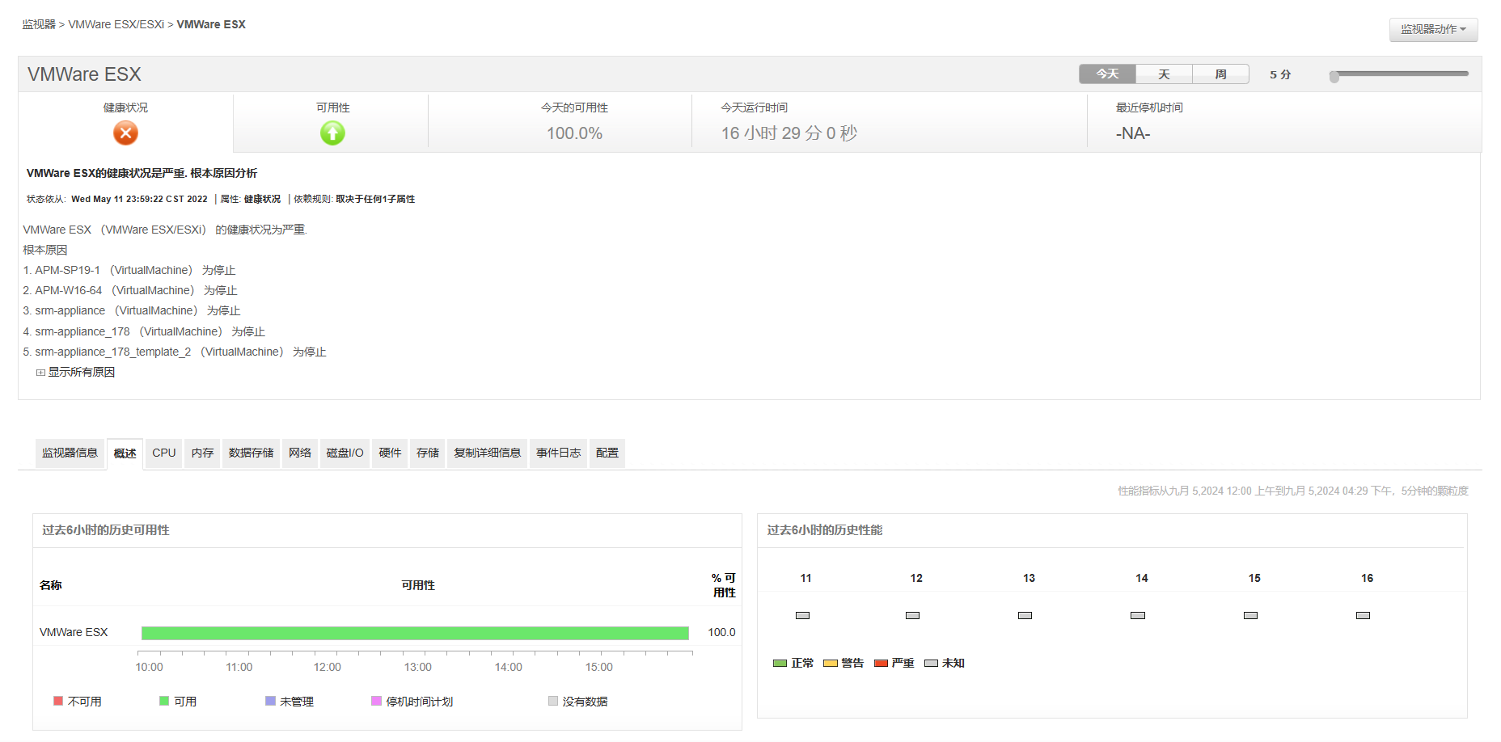Viewport: 1501px width, 742px height.
Task: Click the 监视器 breadcrumb link
Action: 39,24
